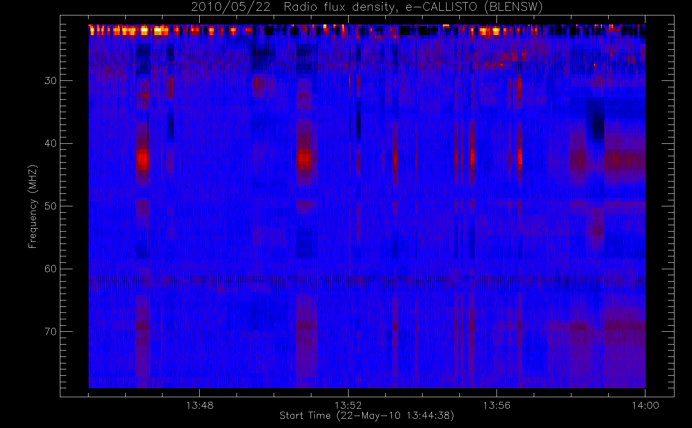This screenshot has width=692, height=428.
Task: Click the 70 MHz frequency tick label
Action: point(50,332)
